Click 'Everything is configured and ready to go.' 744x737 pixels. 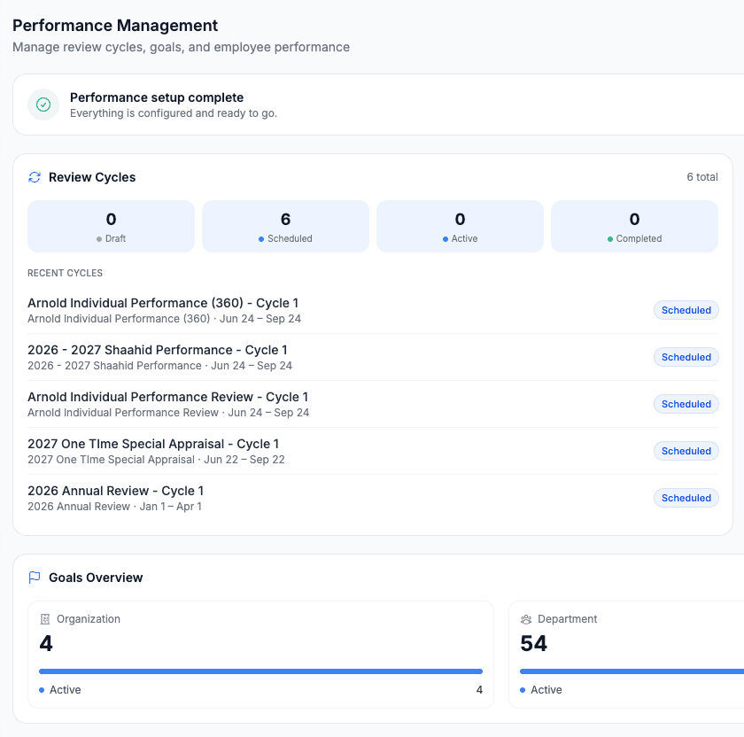point(174,113)
